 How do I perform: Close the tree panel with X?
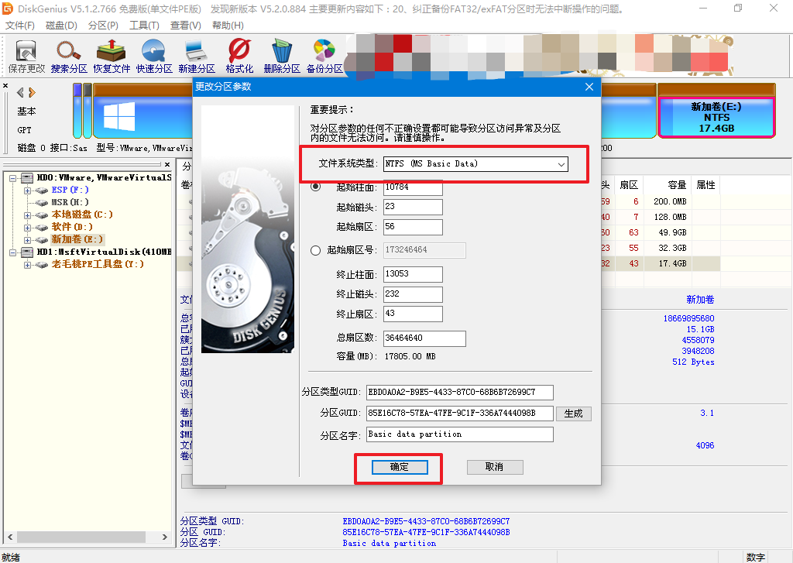click(x=167, y=164)
